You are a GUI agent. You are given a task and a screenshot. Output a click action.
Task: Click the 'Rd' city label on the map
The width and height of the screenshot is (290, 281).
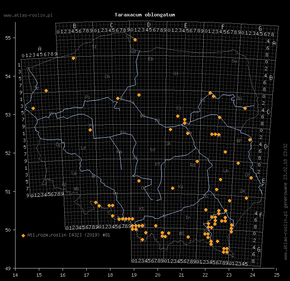click(x=193, y=165)
